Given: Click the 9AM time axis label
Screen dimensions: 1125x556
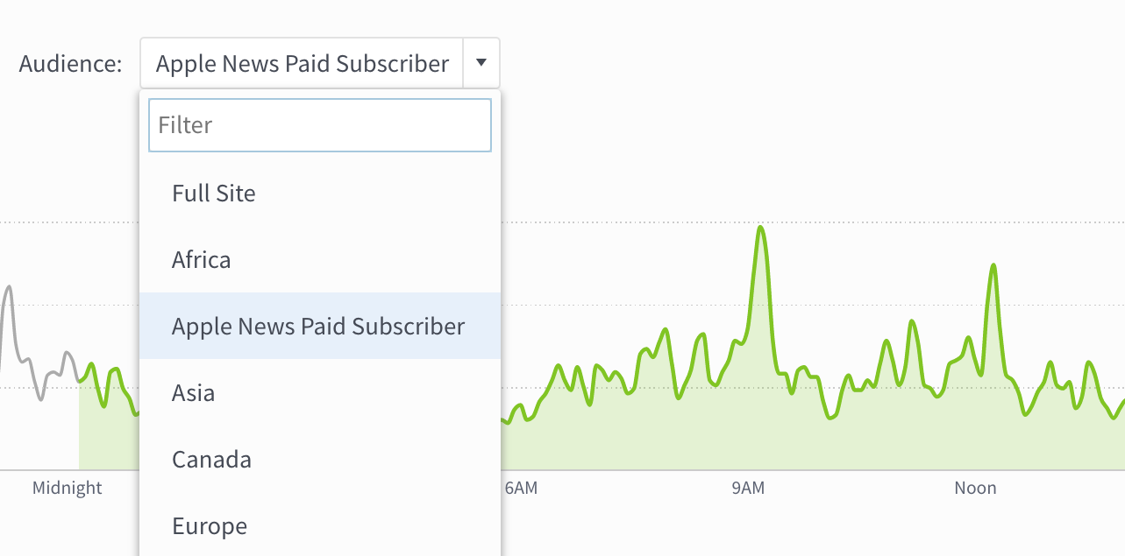Looking at the screenshot, I should click(x=748, y=489).
